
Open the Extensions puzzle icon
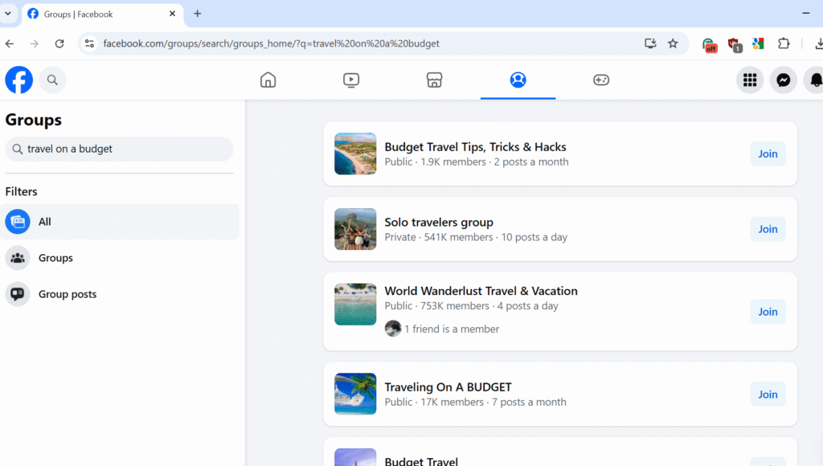[x=784, y=43]
